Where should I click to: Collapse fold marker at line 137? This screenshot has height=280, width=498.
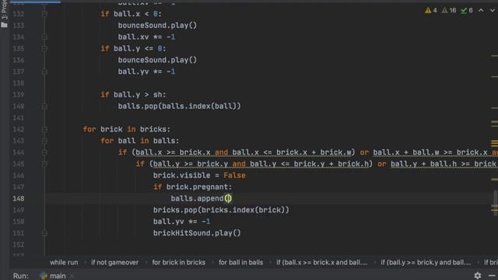click(x=44, y=72)
